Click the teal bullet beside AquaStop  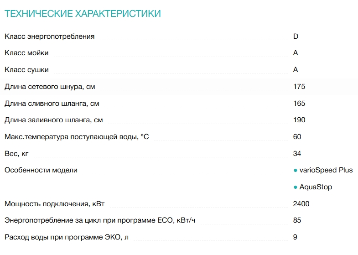[296, 187]
